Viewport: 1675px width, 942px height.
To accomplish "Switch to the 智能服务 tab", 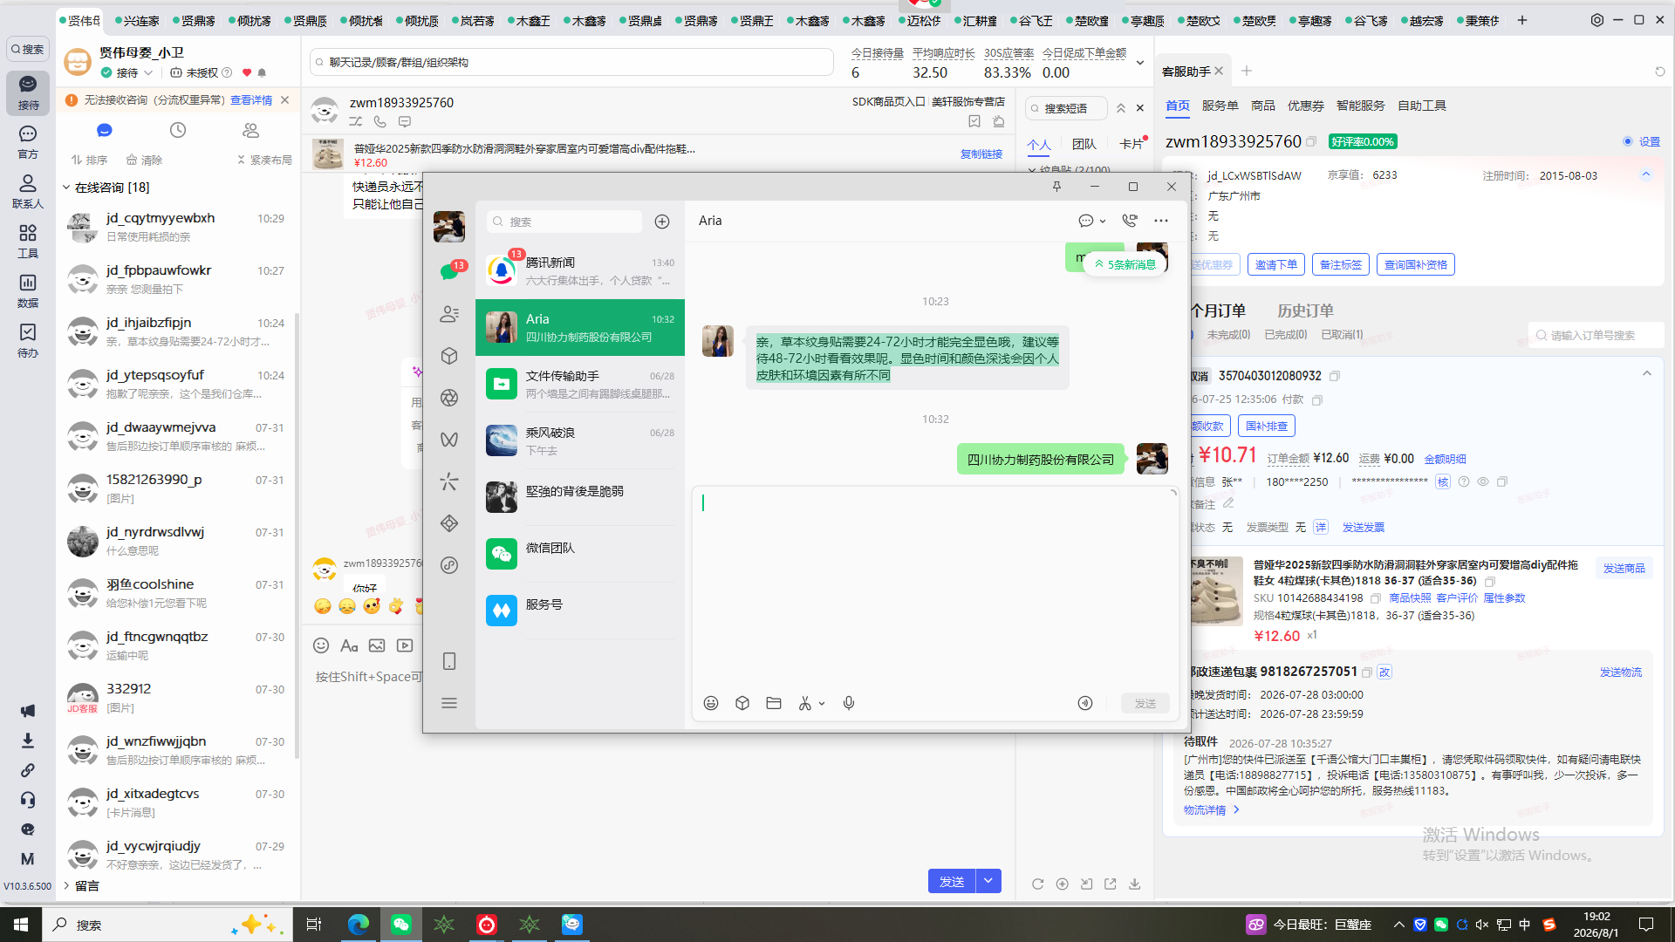I will click(1360, 106).
